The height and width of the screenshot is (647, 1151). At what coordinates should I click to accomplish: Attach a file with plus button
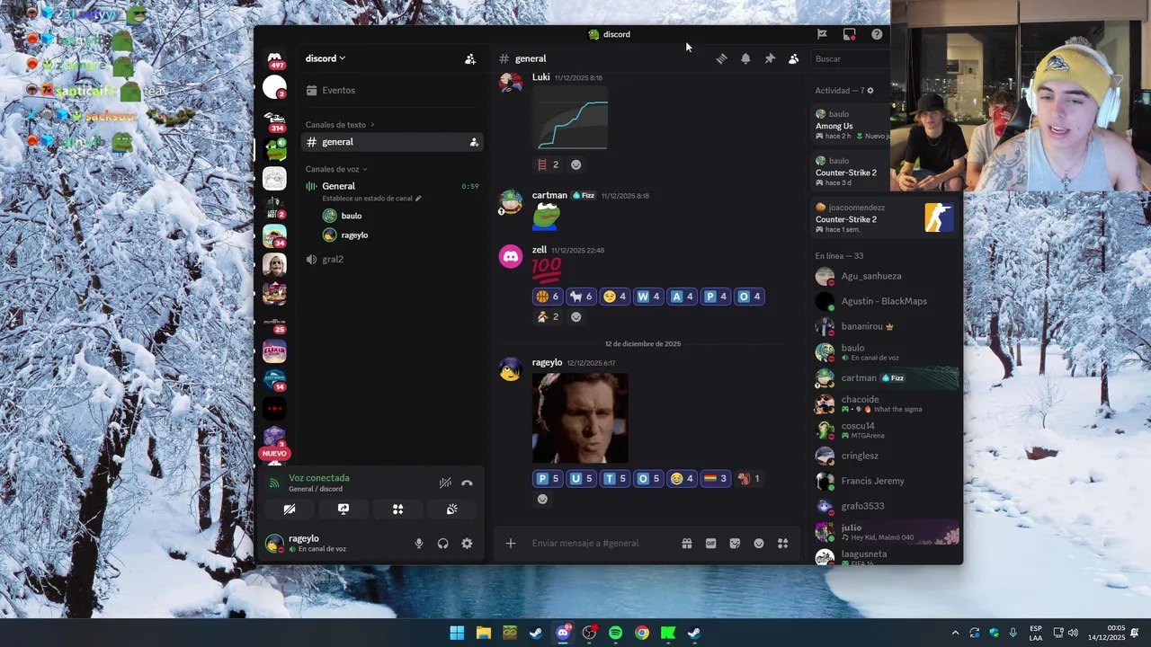[x=511, y=543]
